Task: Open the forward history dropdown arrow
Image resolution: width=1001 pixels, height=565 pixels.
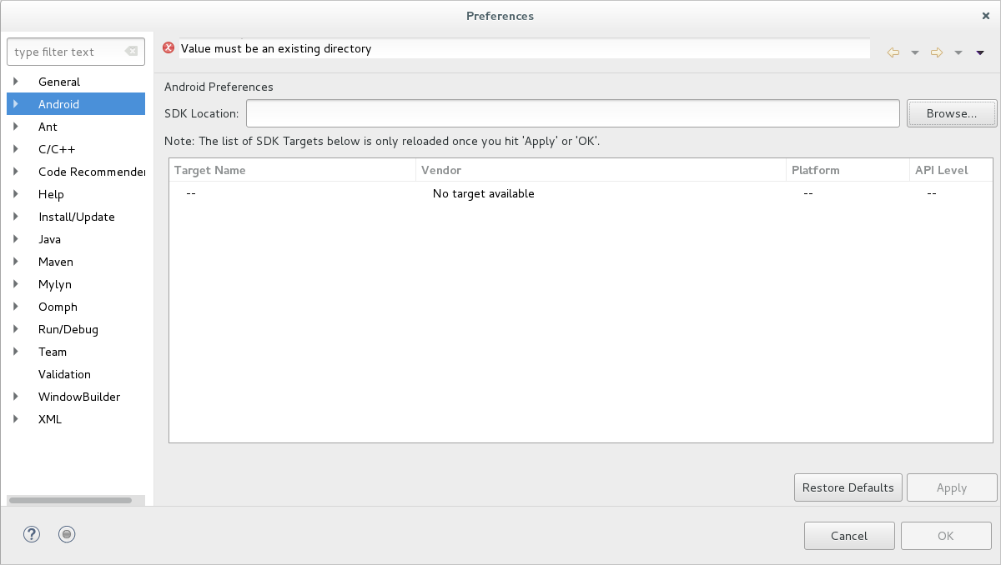Action: pos(958,52)
